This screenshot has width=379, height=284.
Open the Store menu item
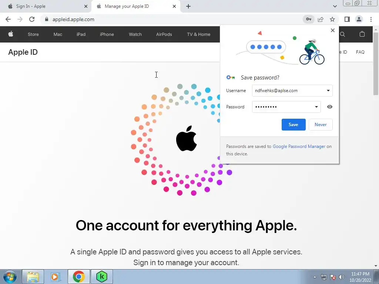[x=33, y=34]
